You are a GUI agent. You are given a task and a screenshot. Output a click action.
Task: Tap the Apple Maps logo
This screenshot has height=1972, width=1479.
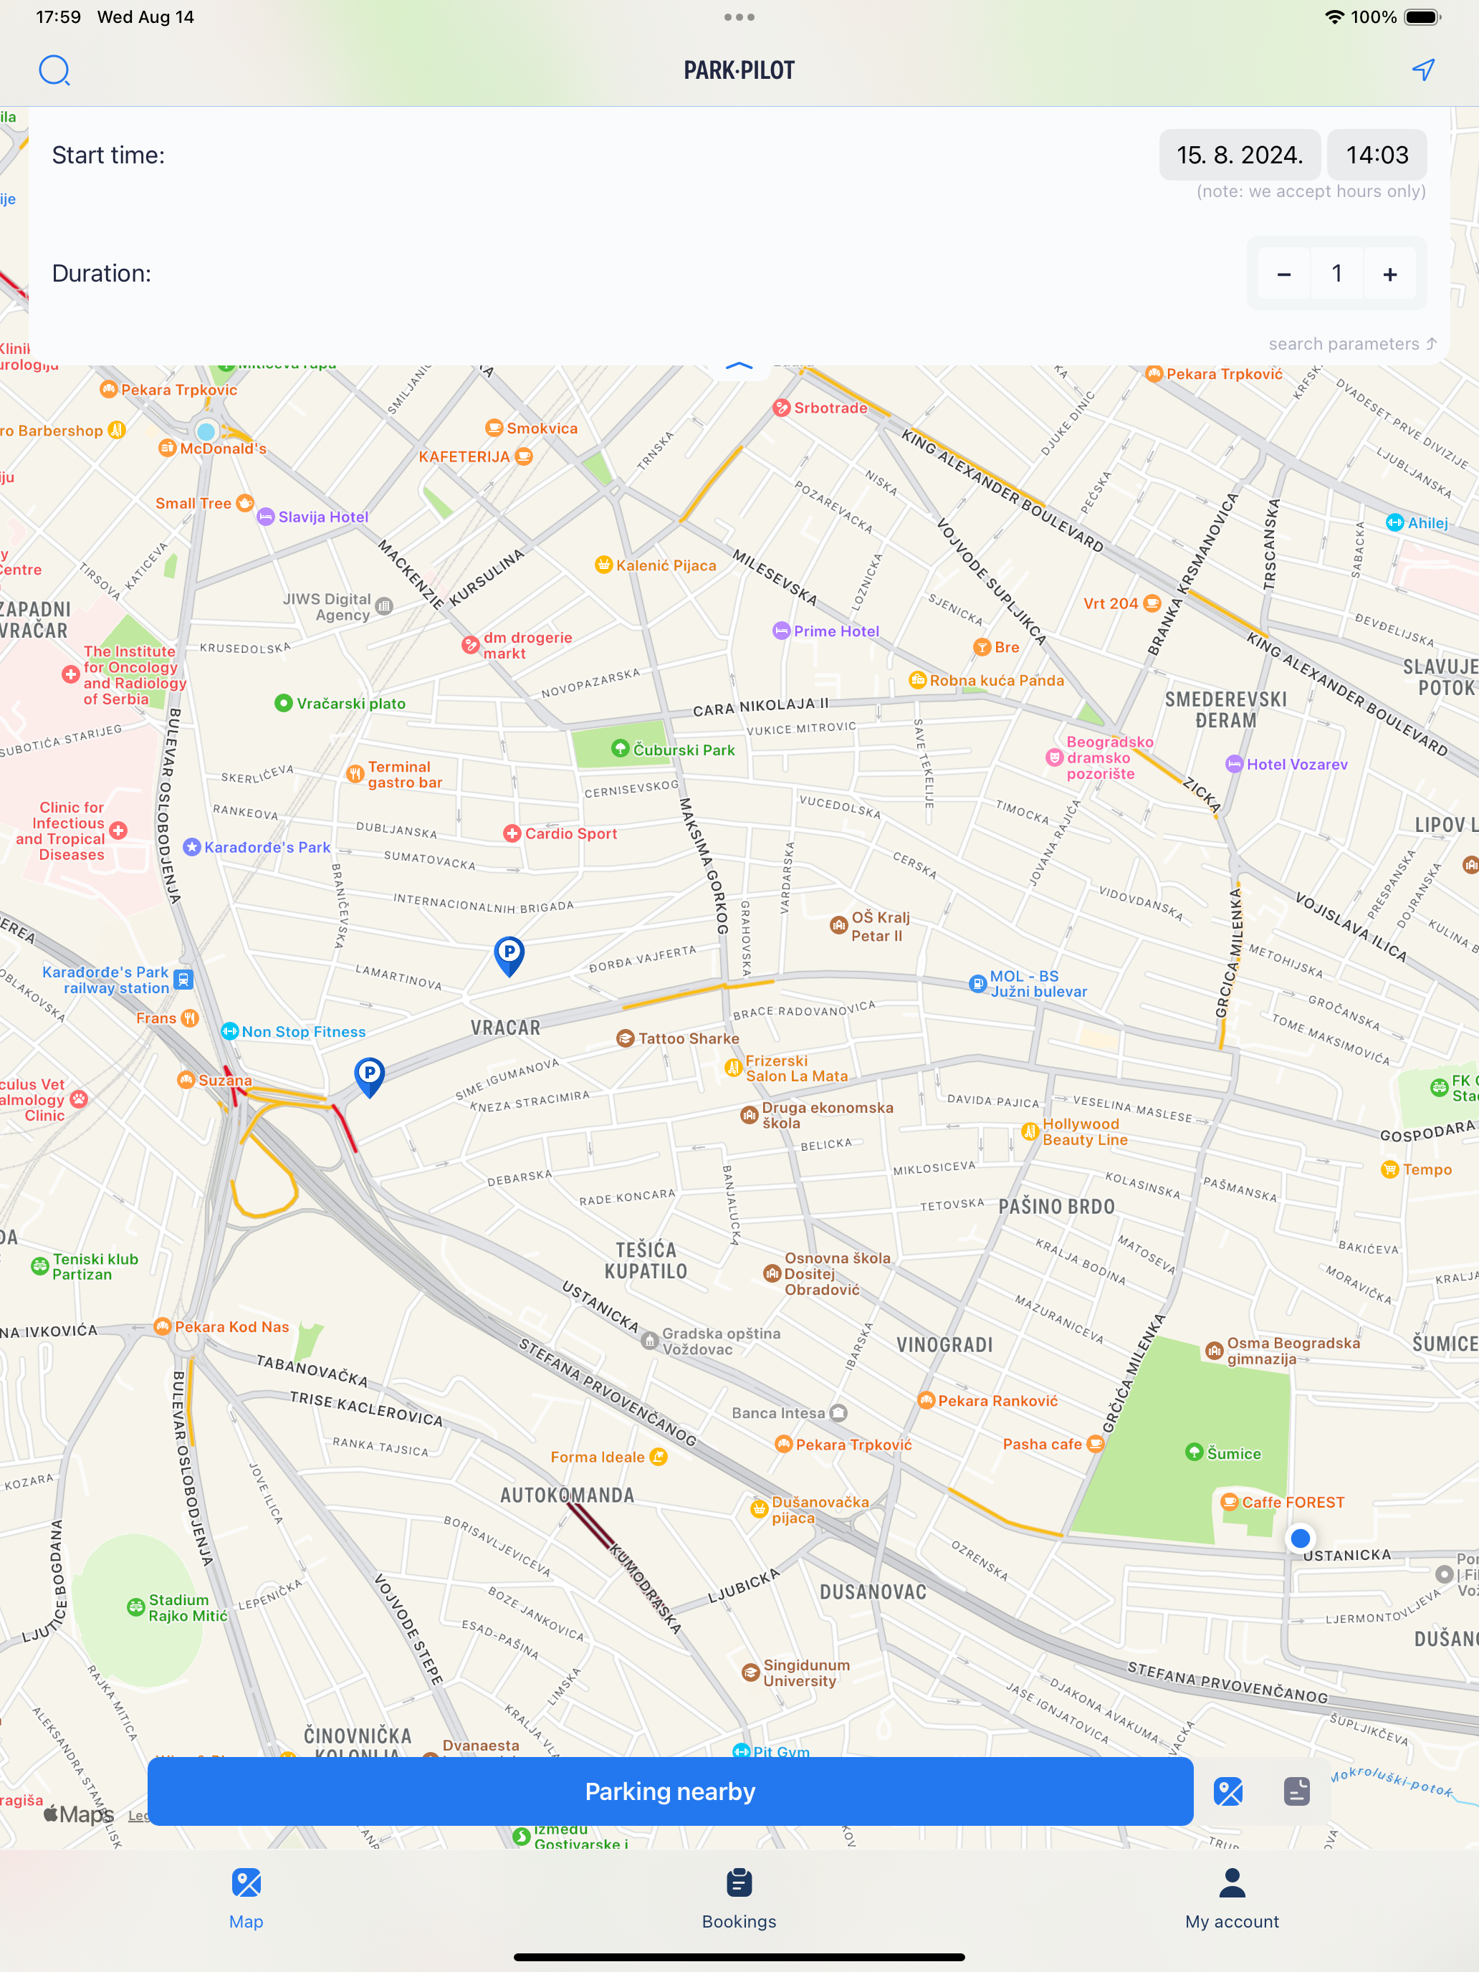[x=78, y=1814]
